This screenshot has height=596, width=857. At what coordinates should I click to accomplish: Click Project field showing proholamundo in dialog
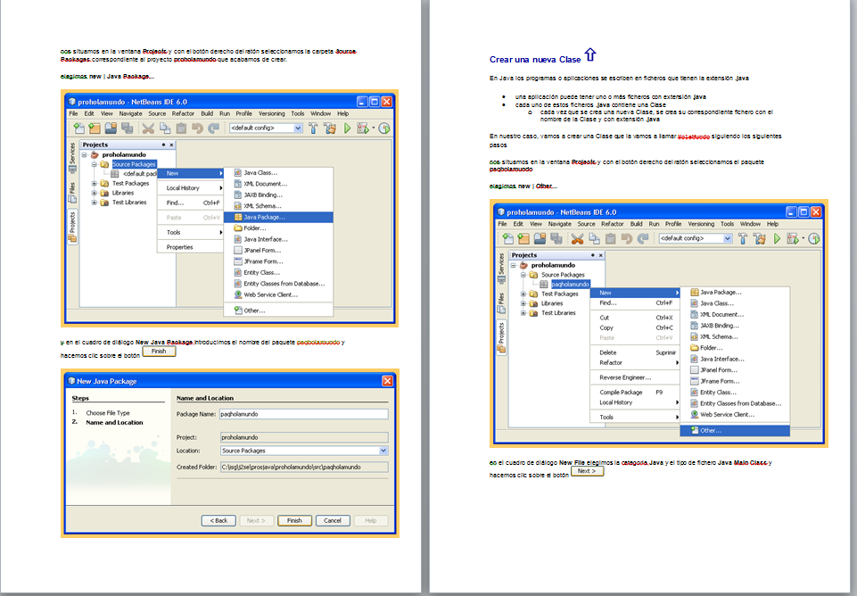(304, 437)
